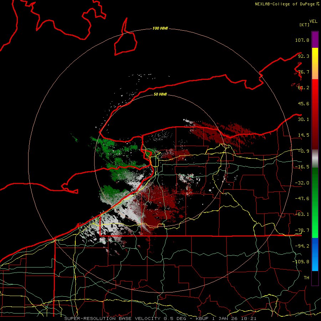Screen dimensions: 321x321
Task: Click the -63.1 legend value
Action: point(302,214)
